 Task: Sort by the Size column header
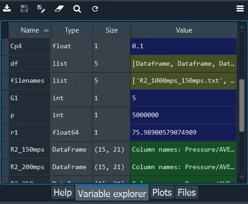(112, 30)
